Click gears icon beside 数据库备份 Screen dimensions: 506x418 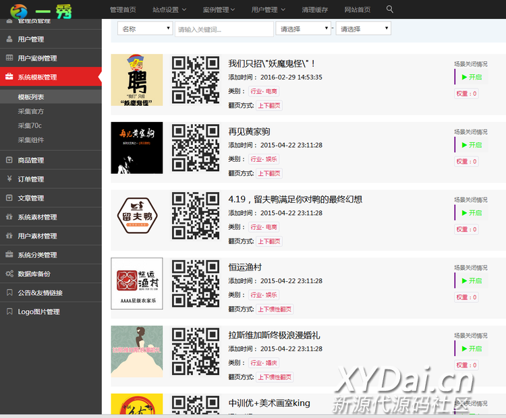click(x=9, y=274)
